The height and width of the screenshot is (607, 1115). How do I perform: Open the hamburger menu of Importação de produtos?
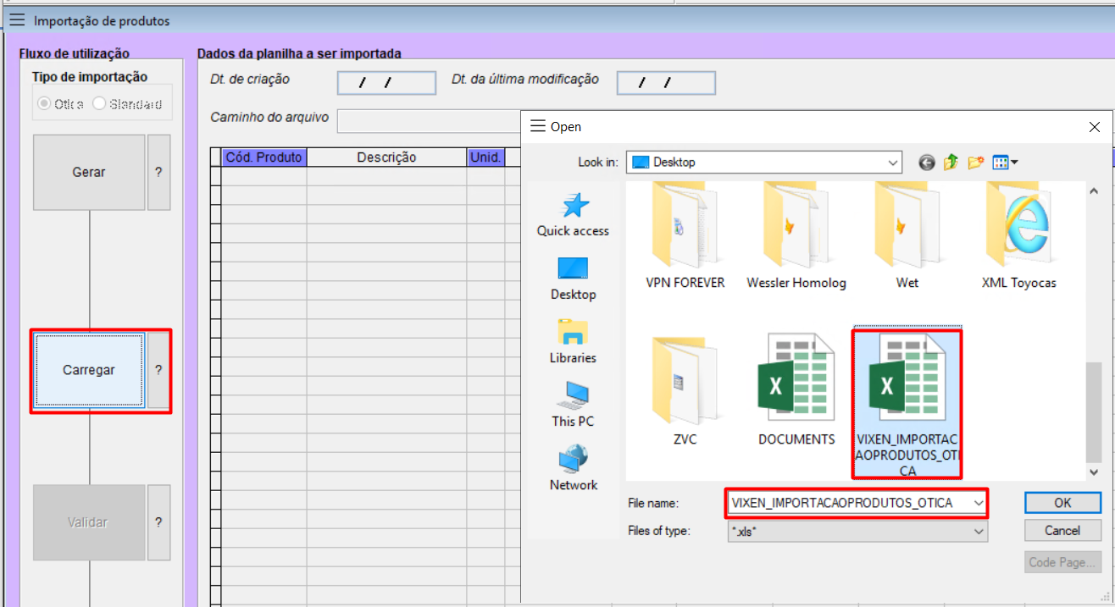tap(17, 20)
